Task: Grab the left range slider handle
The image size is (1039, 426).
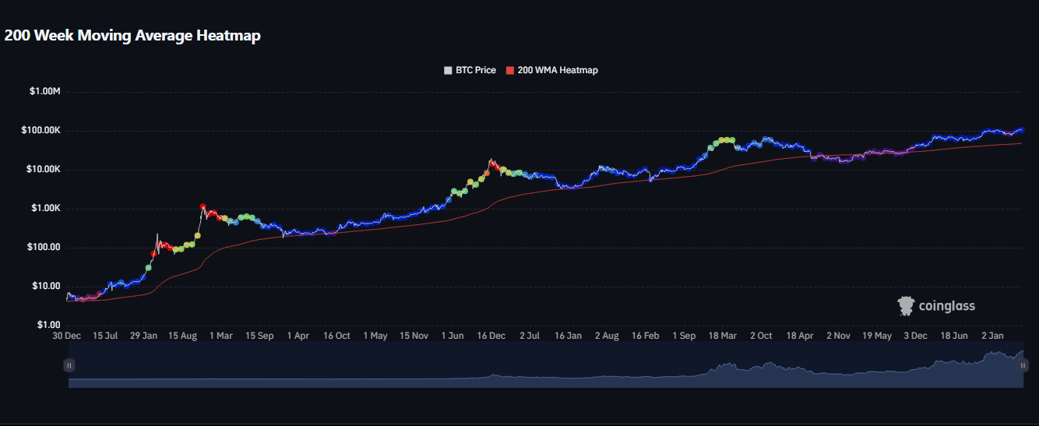Action: coord(69,364)
